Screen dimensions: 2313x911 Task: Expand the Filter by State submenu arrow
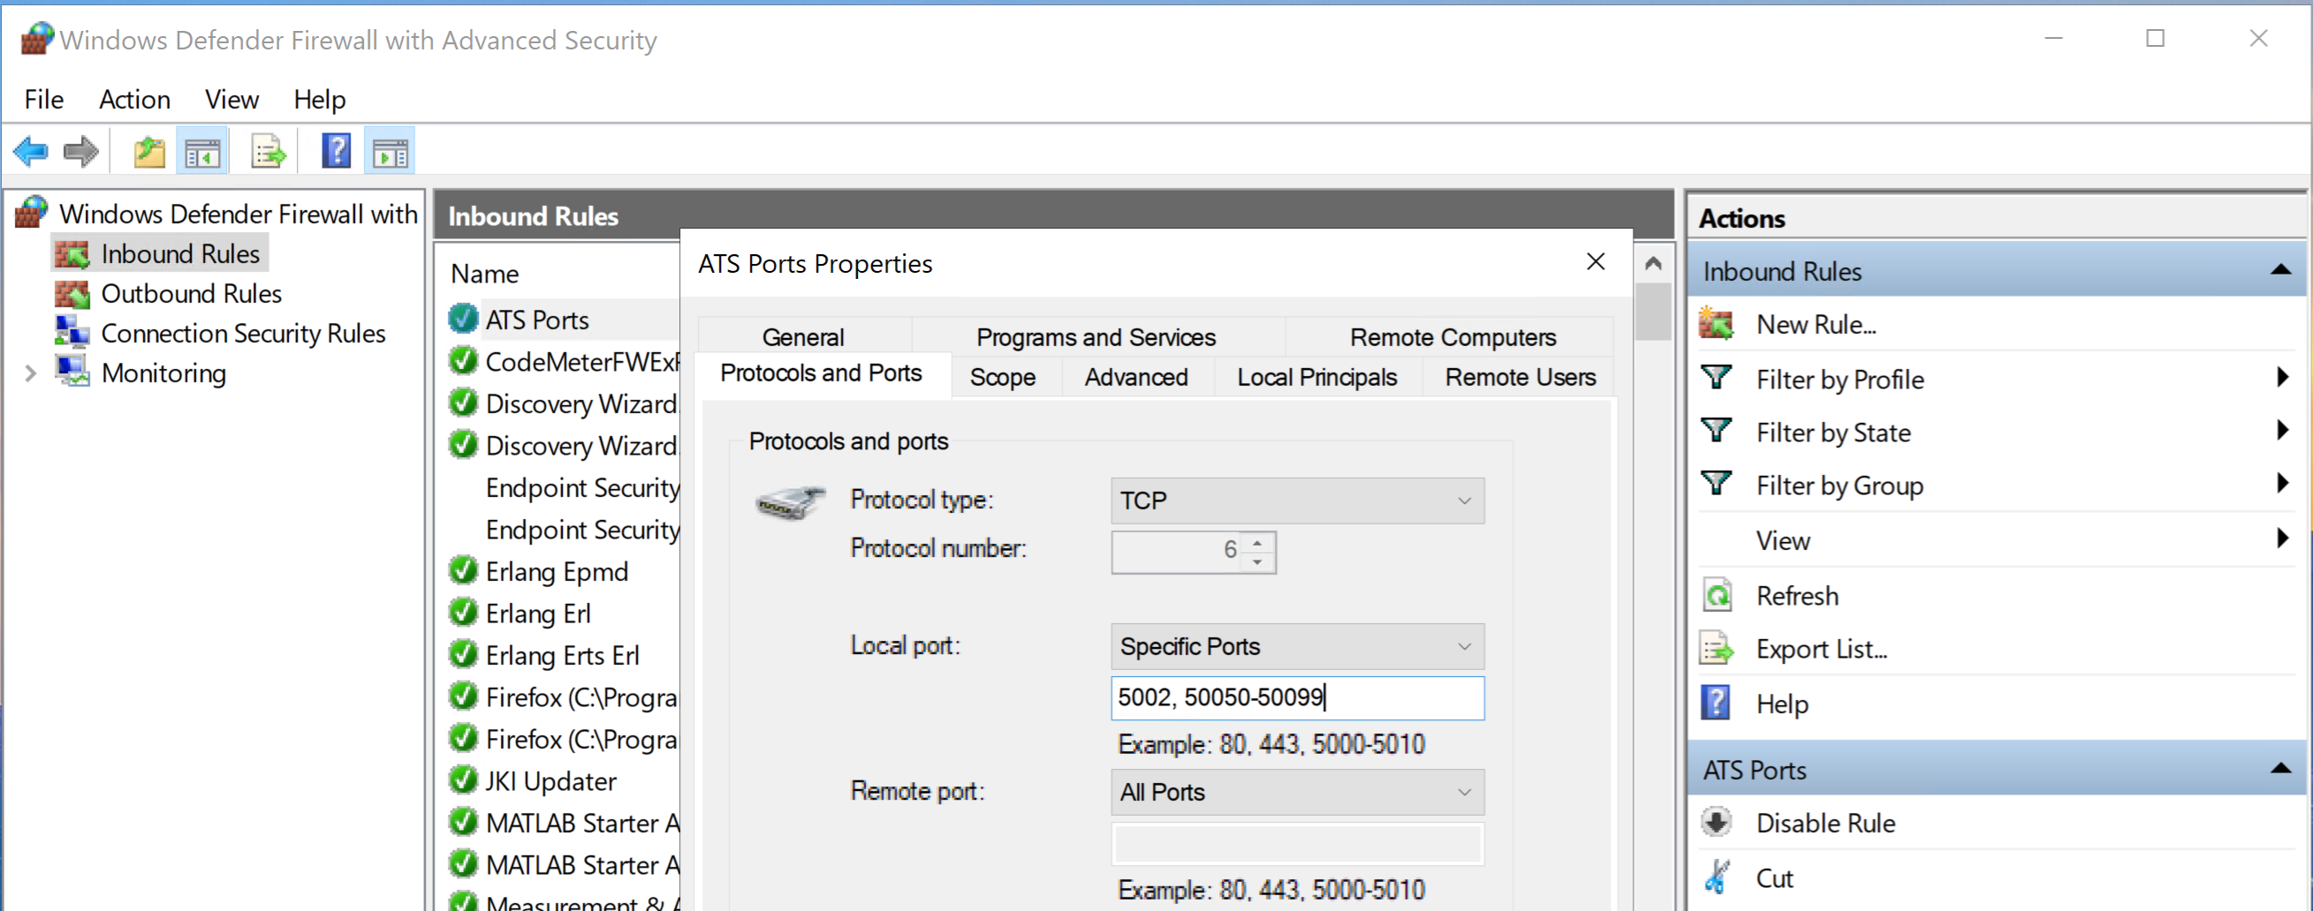tap(2283, 430)
